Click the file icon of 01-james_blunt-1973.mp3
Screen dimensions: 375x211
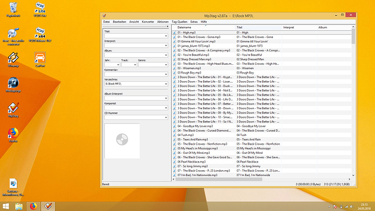tap(174, 46)
